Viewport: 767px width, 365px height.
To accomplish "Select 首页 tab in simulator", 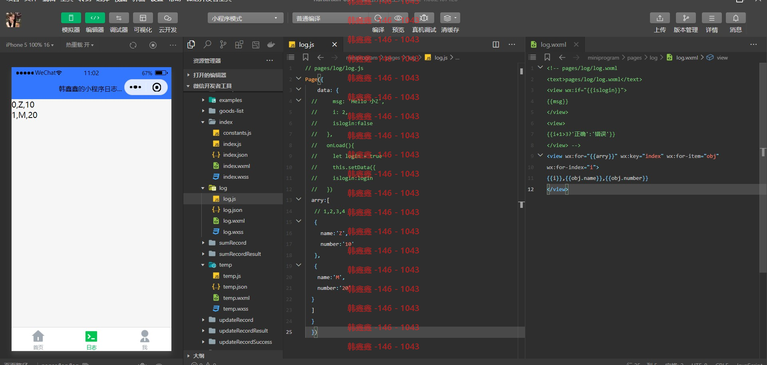I will 38,340.
